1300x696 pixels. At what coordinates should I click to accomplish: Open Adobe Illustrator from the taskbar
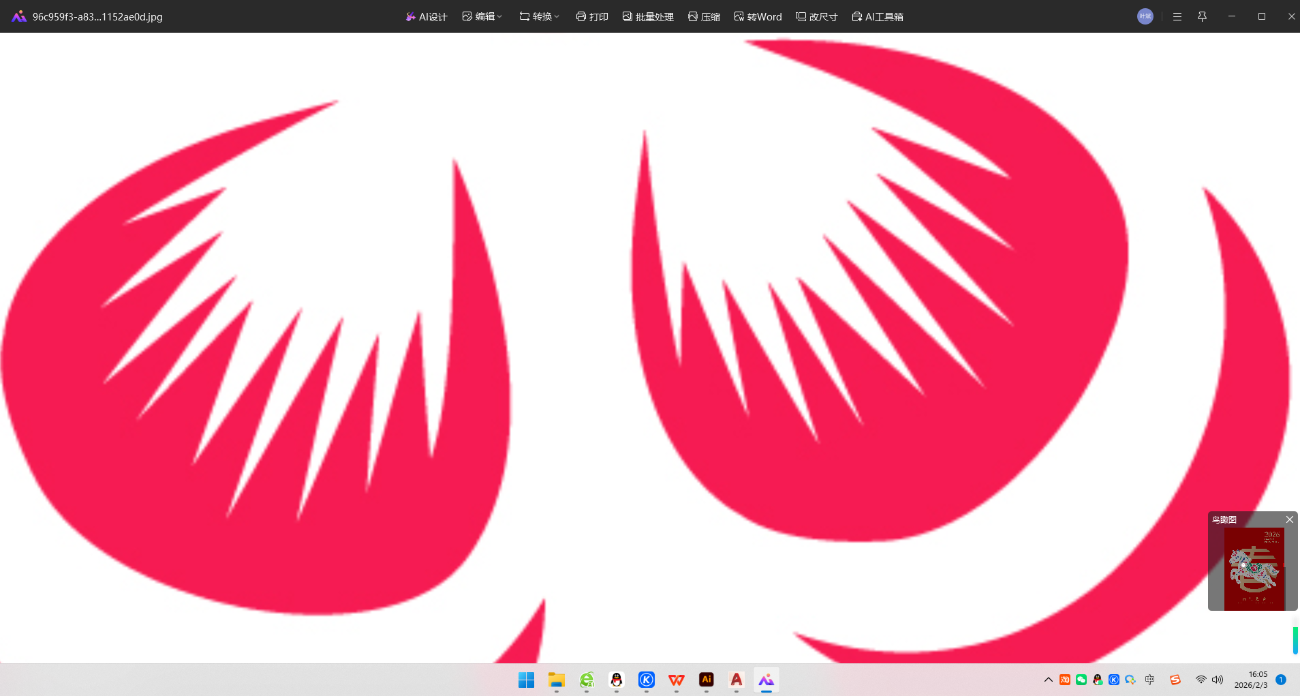707,680
